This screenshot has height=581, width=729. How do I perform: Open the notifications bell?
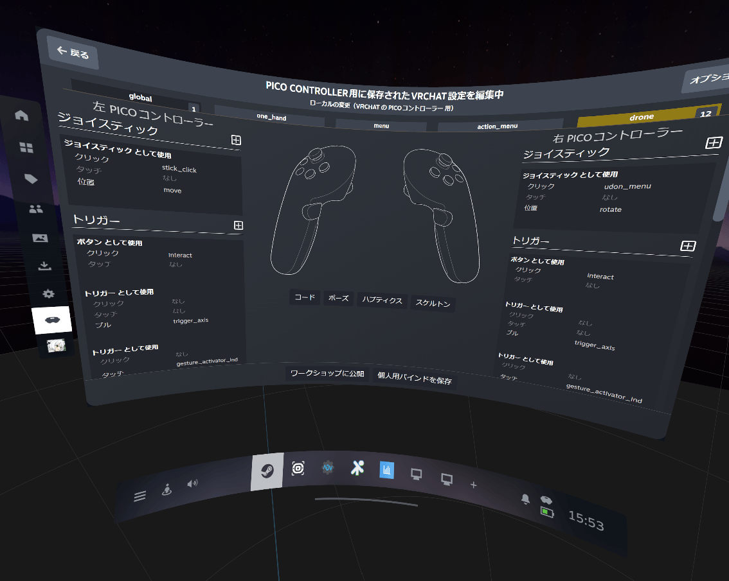525,499
